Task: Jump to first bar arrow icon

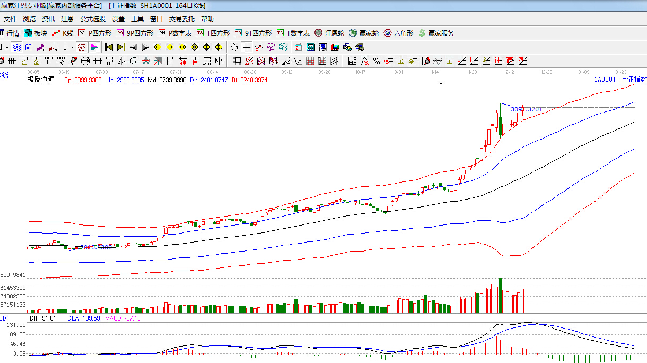Action: coord(109,47)
